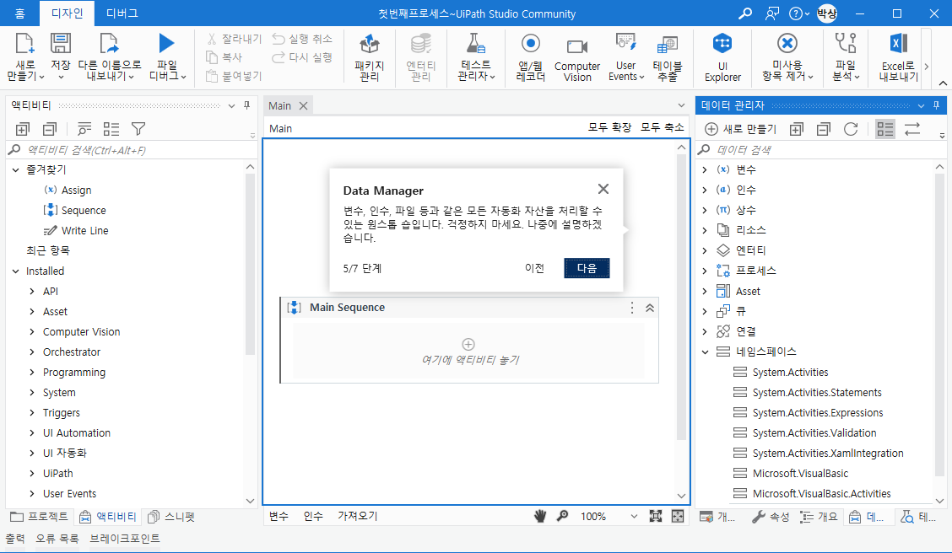This screenshot has height=553, width=952.
Task: Start App/Web Recorder (앱/웹 레코더)
Action: coord(531,57)
